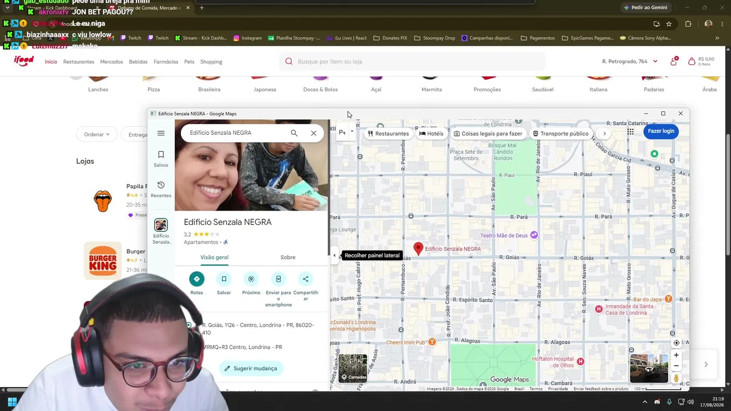Go to iFood Início tab

coord(51,62)
